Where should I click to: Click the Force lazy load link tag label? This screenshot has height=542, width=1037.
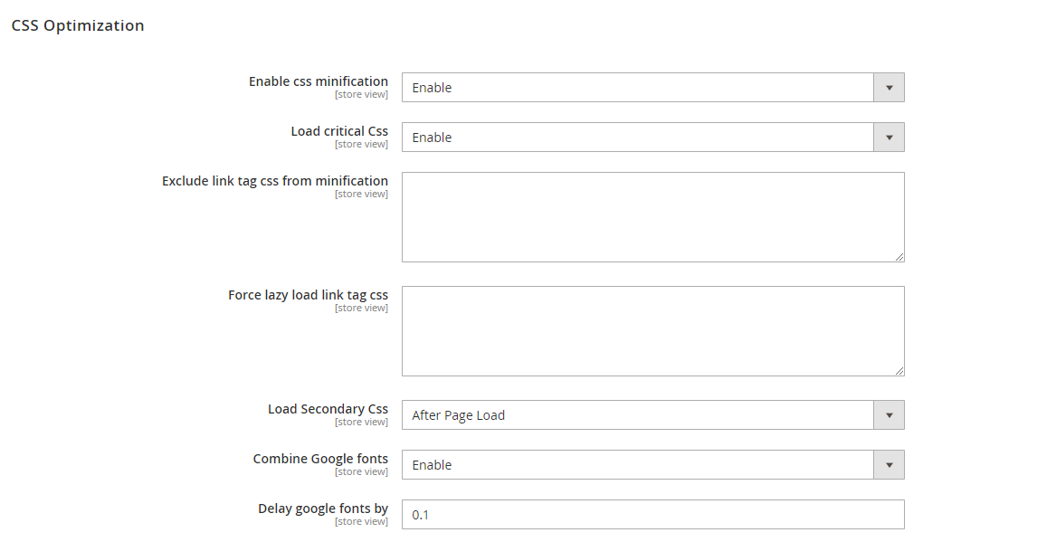coord(308,295)
